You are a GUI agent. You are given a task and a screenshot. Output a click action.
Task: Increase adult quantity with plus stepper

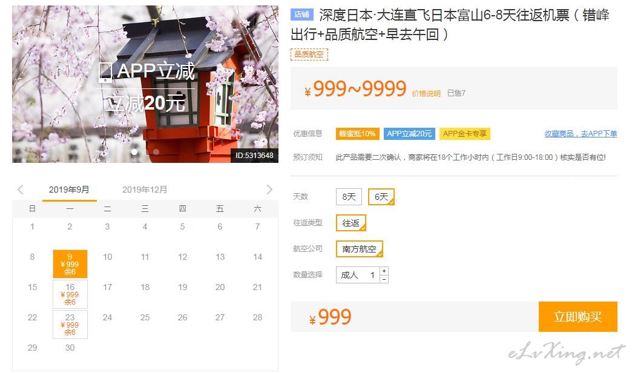click(384, 271)
